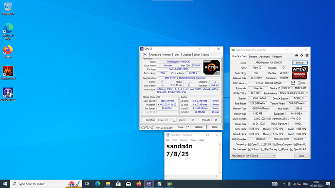The width and height of the screenshot is (335, 188).
Task: Switch to CPU-Z via its taskbar icon
Action: coord(149,184)
